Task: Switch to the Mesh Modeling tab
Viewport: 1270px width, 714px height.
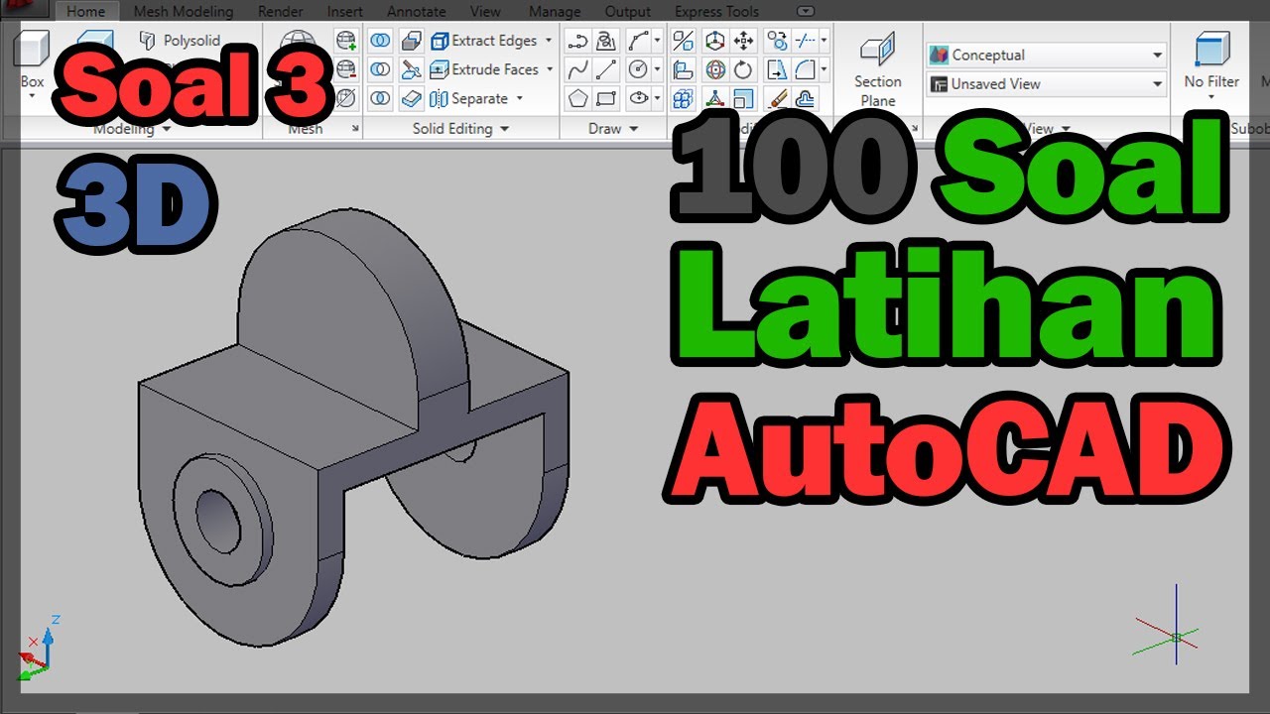Action: tap(184, 12)
